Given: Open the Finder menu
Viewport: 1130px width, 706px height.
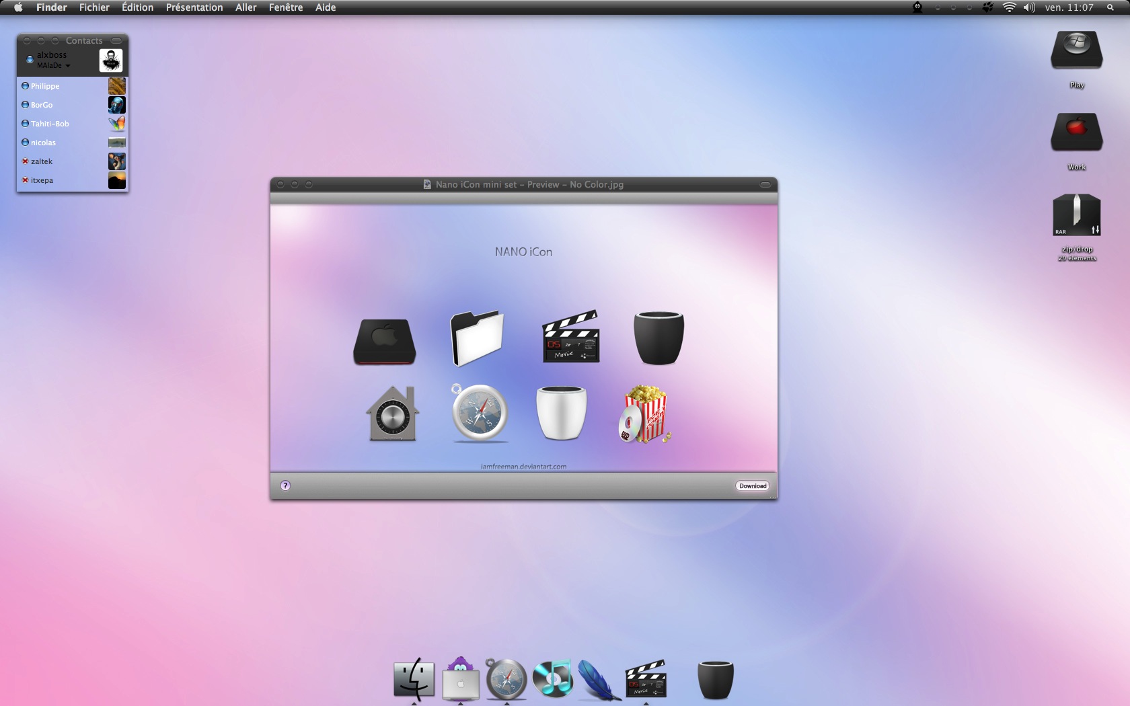Looking at the screenshot, I should coord(51,7).
